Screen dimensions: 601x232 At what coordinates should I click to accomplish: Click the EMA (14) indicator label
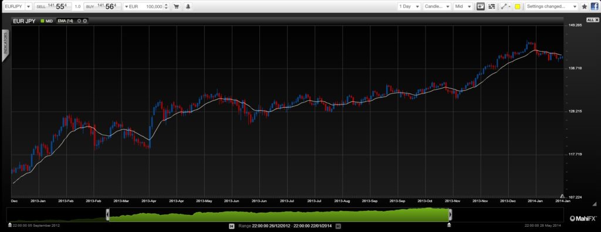pos(65,21)
